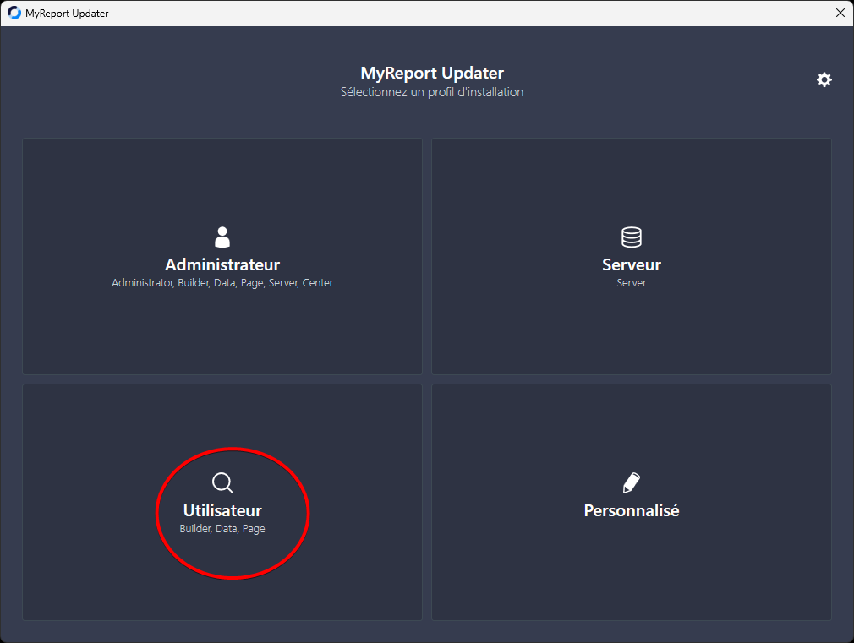
Task: Open settings via the gear icon
Action: pyautogui.click(x=824, y=79)
